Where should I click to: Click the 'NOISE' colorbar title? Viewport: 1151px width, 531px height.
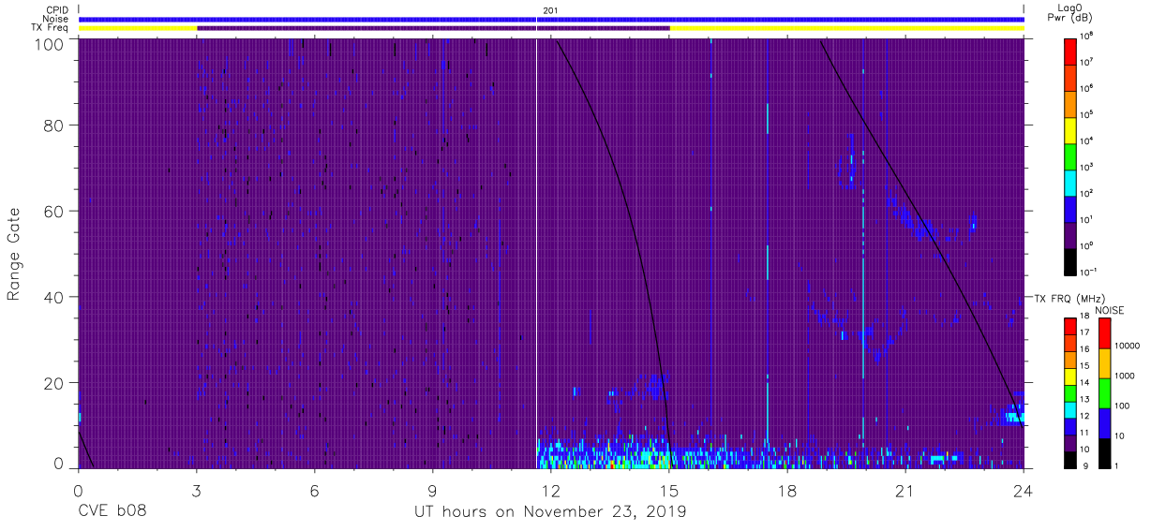1110,309
